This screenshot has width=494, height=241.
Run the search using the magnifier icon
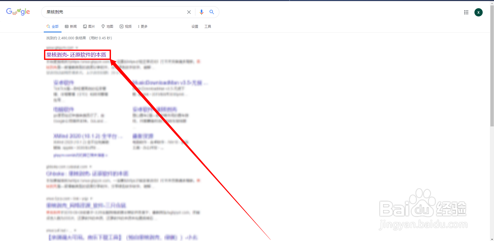coord(212,12)
